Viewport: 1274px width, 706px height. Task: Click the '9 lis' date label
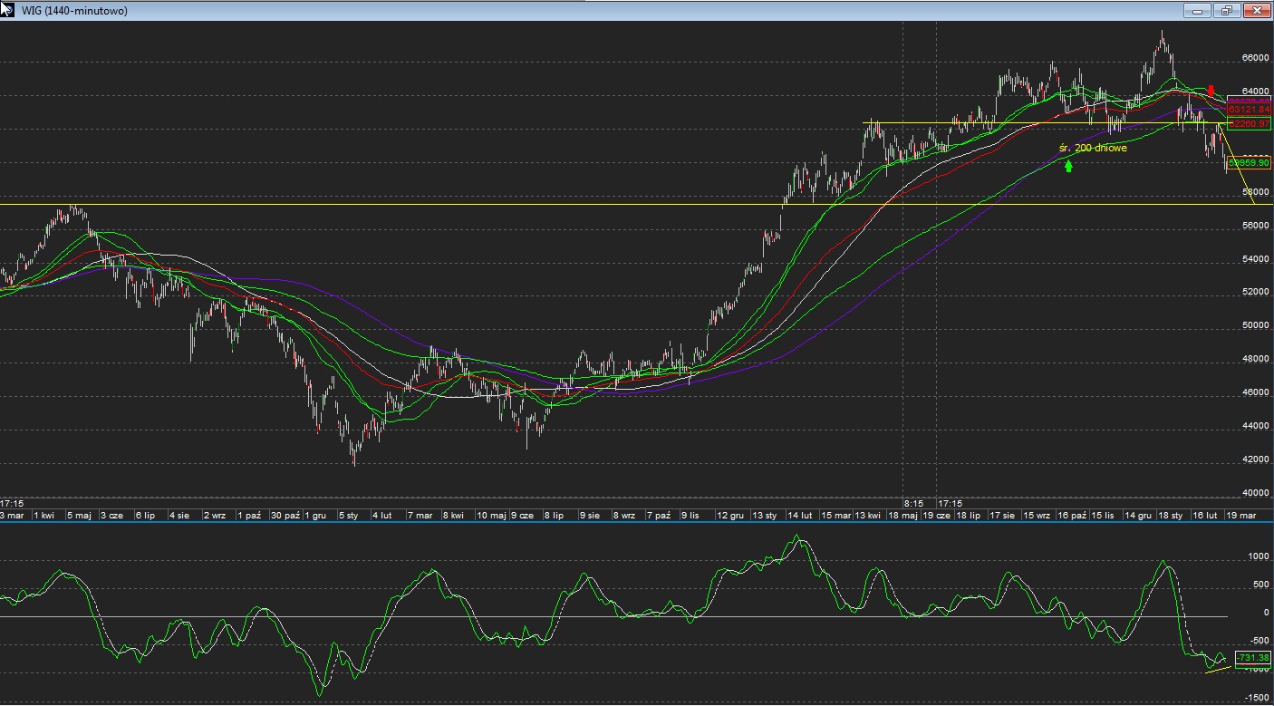(x=690, y=515)
